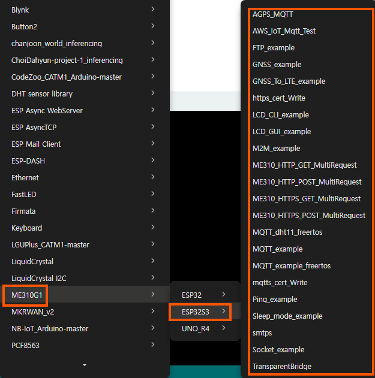The image size is (375, 378).
Task: Open ESP Async WebServer examples
Action: (85, 110)
